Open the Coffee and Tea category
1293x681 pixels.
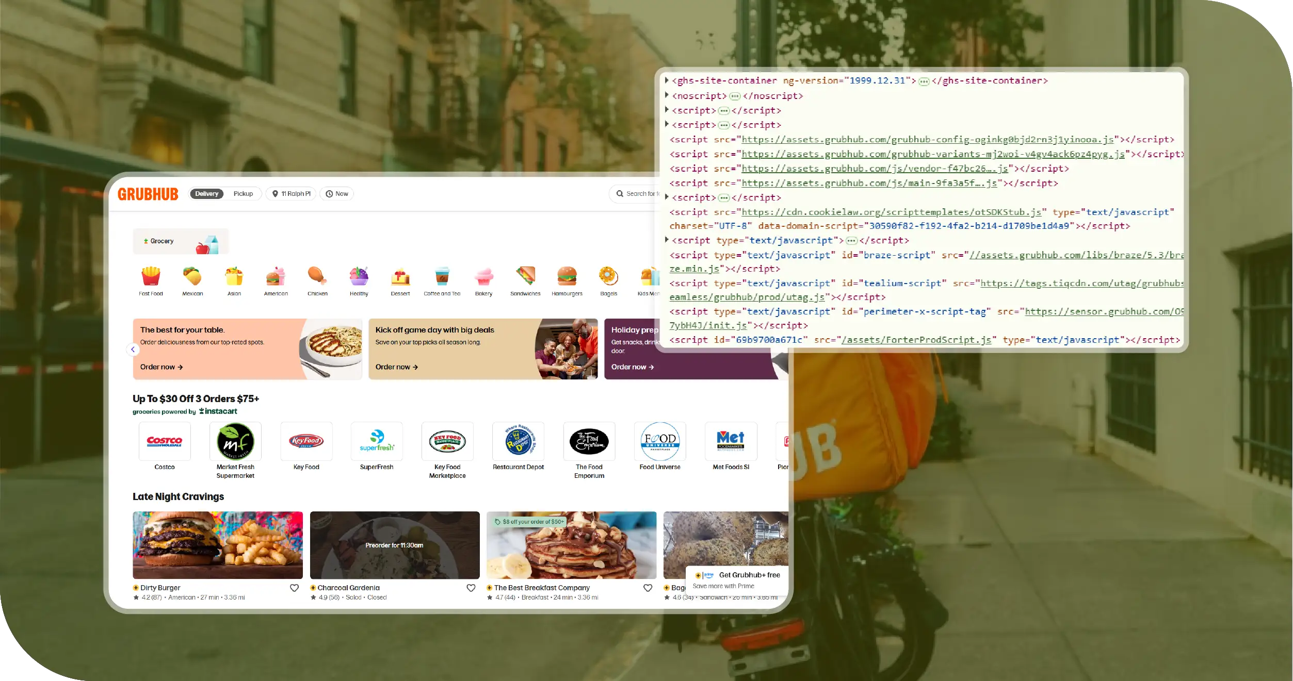click(442, 276)
